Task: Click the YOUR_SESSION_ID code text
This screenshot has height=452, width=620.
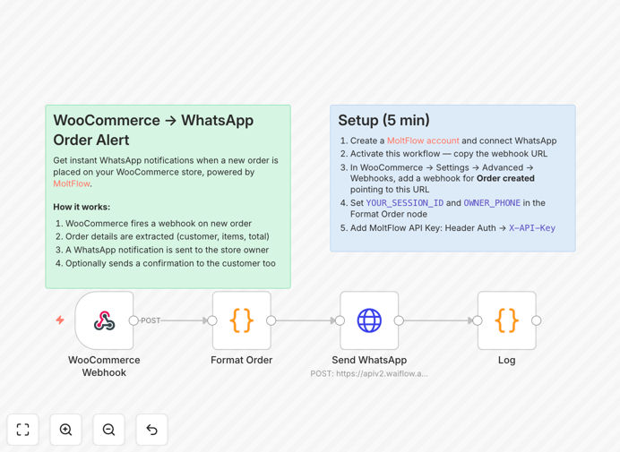Action: 405,203
